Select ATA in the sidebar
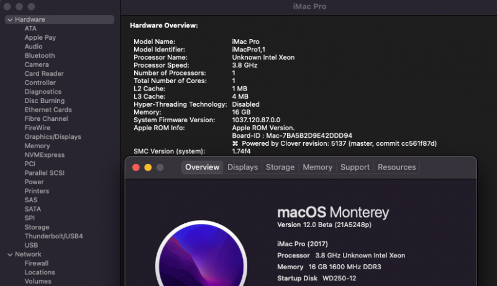This screenshot has width=497, height=286. [30, 29]
